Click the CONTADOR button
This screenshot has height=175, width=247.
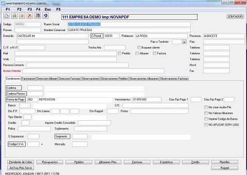click(x=235, y=16)
